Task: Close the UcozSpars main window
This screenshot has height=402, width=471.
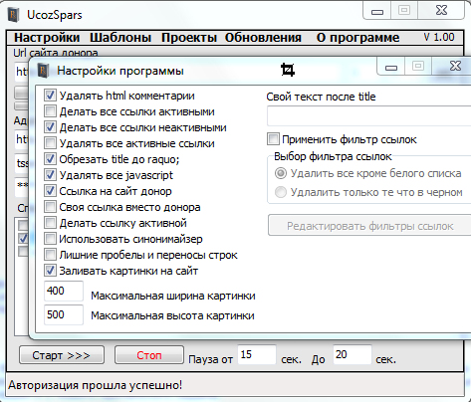Action: pyautogui.click(x=441, y=11)
